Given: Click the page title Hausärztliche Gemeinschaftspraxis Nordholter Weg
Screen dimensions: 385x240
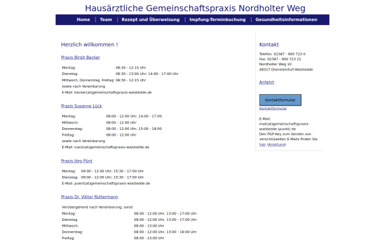Looking at the screenshot, I should point(195,8).
